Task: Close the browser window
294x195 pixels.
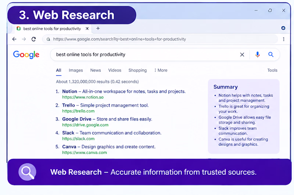Action: (x=283, y=11)
